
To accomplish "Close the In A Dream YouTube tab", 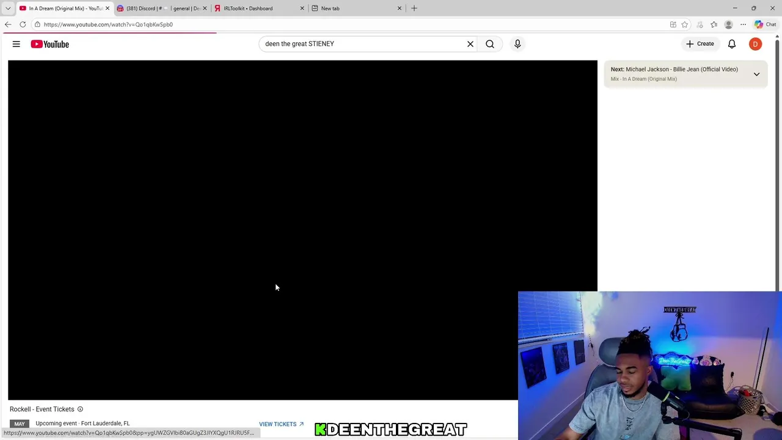I will pos(108,9).
